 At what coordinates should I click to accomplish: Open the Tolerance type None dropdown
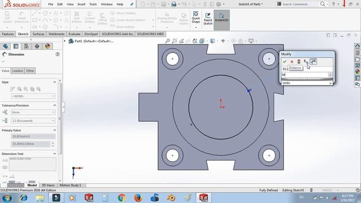pos(33,112)
